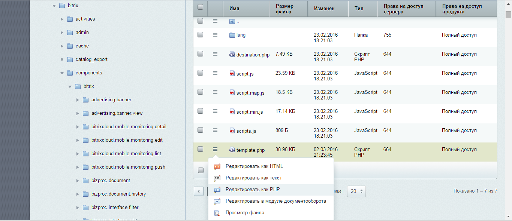Image resolution: width=512 pixels, height=221 pixels.
Task: Expand the activities folder in tree
Action: [62, 19]
